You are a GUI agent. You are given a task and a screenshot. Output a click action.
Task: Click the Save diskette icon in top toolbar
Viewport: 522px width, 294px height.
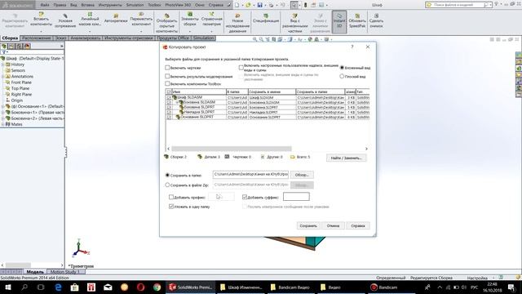[259, 5]
